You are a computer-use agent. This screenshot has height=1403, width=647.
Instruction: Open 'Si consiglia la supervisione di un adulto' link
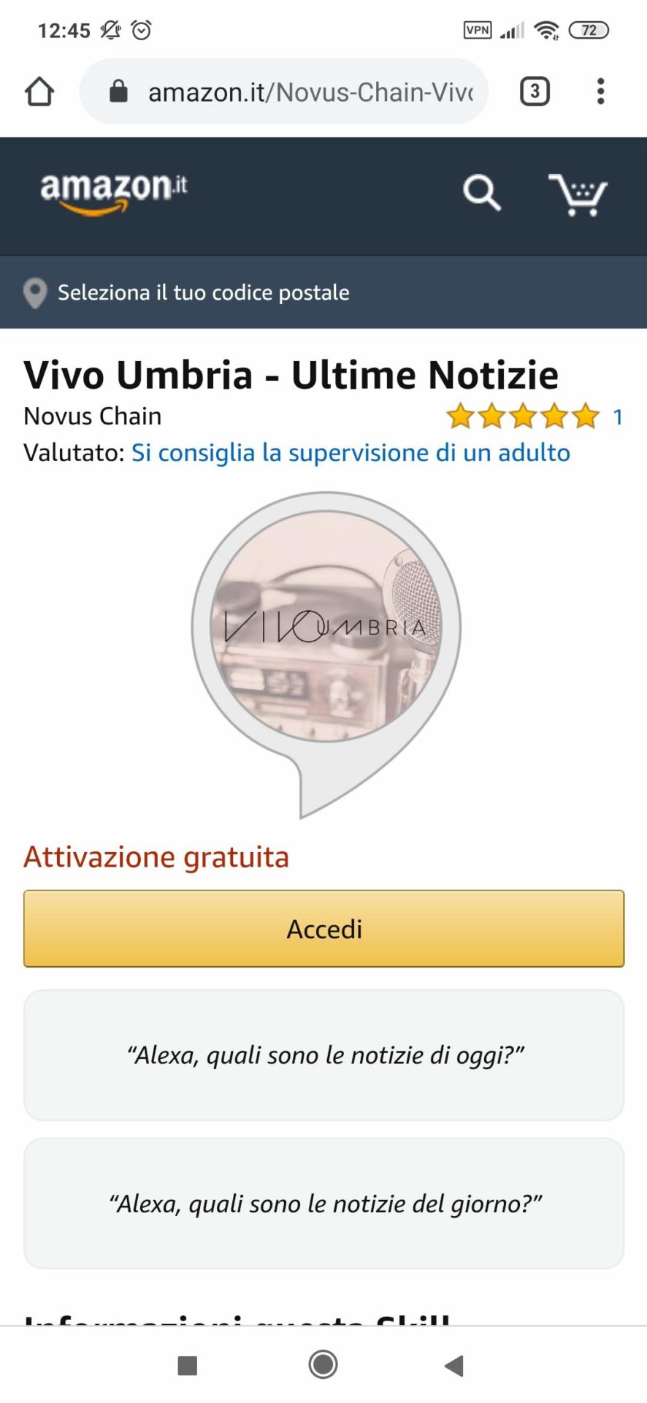(351, 453)
